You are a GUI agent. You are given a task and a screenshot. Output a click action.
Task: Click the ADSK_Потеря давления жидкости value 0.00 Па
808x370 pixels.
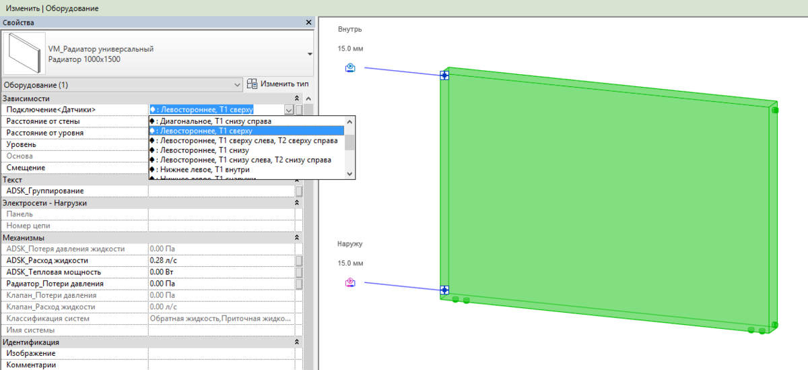tap(222, 249)
